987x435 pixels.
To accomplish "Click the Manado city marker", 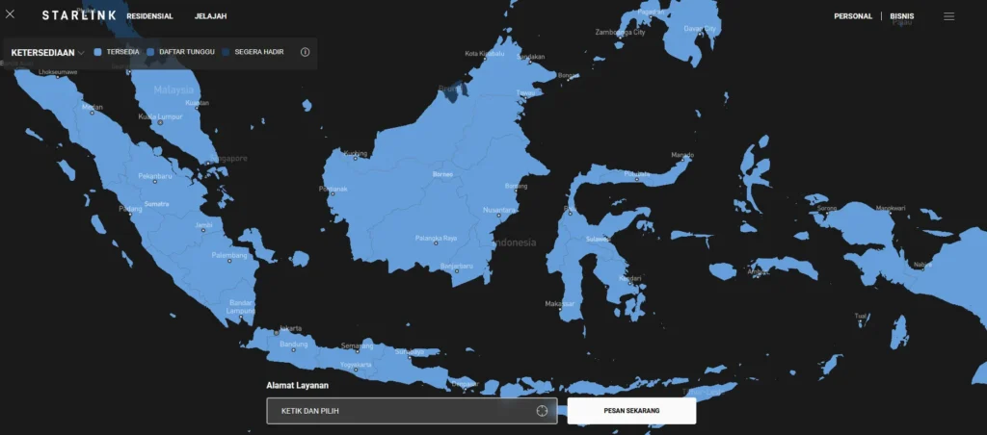I will pyautogui.click(x=682, y=161).
